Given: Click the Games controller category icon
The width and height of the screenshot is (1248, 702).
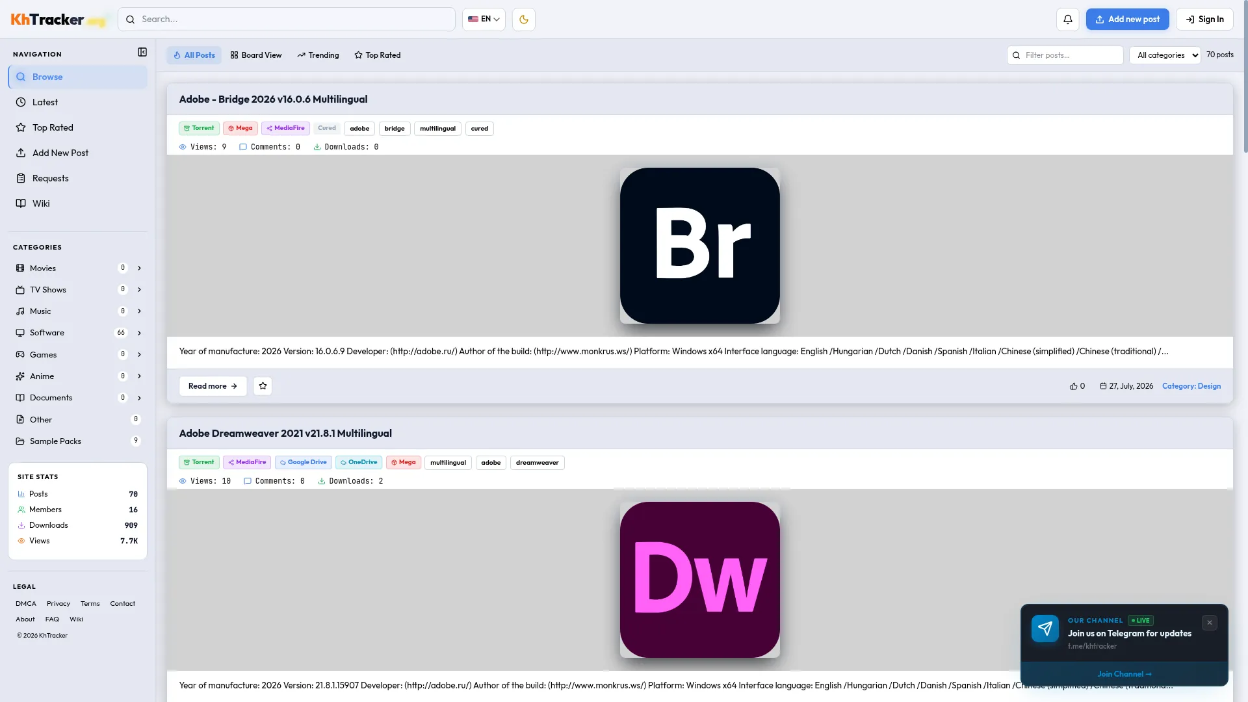Looking at the screenshot, I should 20,355.
